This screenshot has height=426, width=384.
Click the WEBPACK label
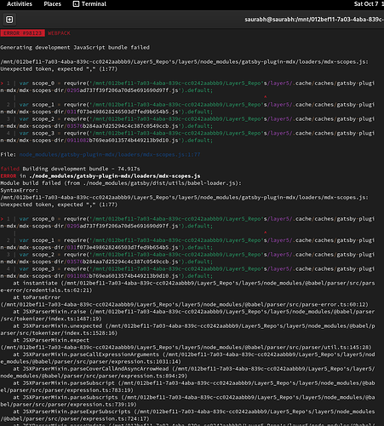click(x=59, y=33)
